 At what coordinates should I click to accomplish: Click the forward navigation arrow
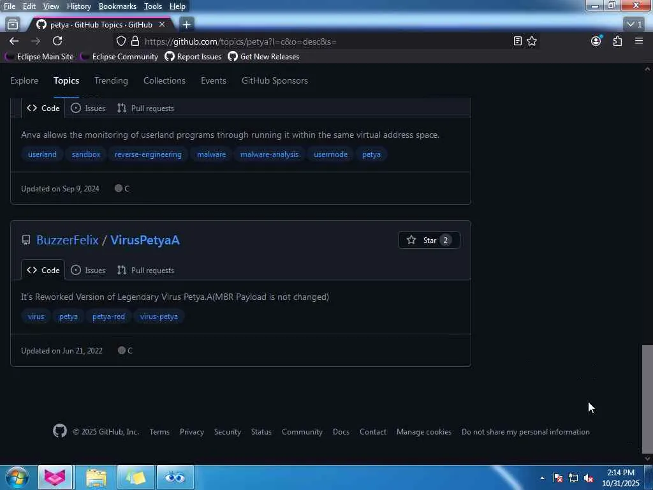pos(36,41)
